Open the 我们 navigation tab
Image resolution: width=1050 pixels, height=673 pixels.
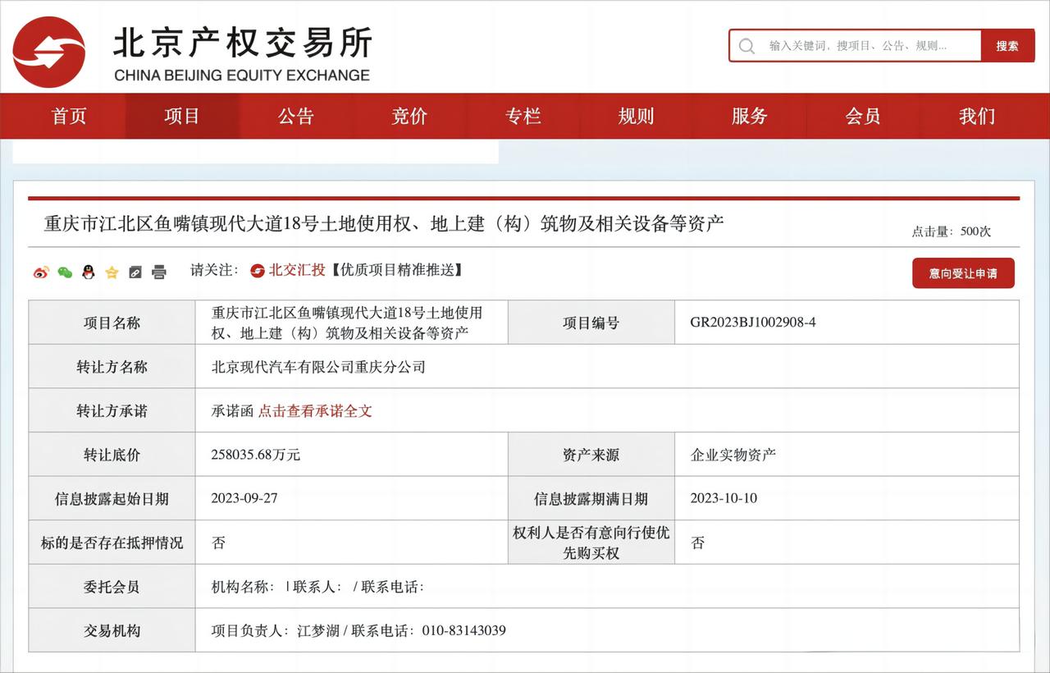click(977, 116)
